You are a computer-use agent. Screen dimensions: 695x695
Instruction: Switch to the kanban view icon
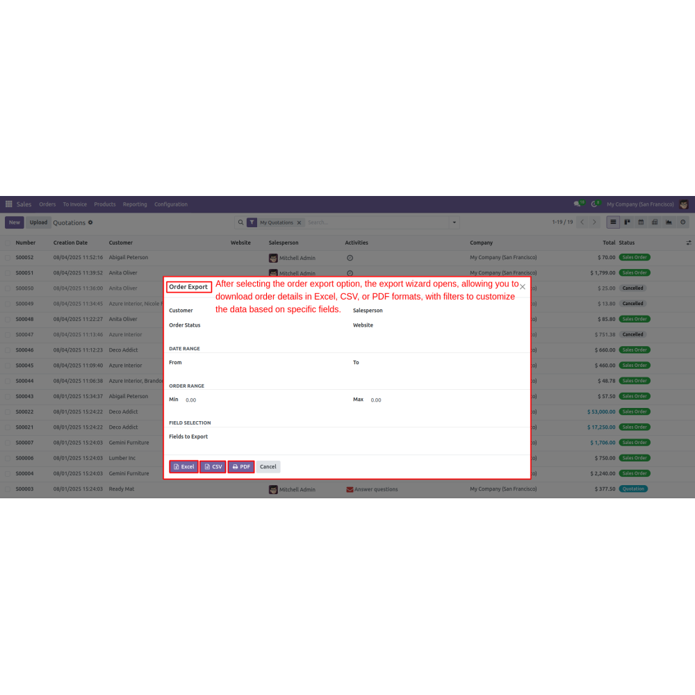(x=627, y=222)
